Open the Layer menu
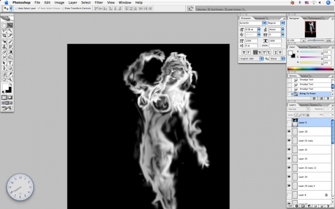335x209 pixels. (73, 3)
